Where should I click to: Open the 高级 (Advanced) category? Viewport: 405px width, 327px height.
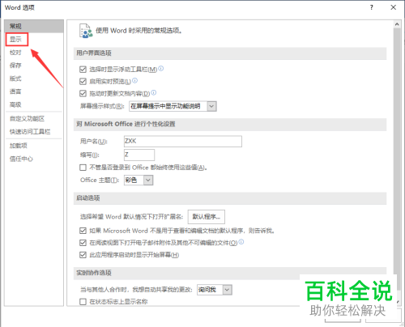pyautogui.click(x=15, y=104)
